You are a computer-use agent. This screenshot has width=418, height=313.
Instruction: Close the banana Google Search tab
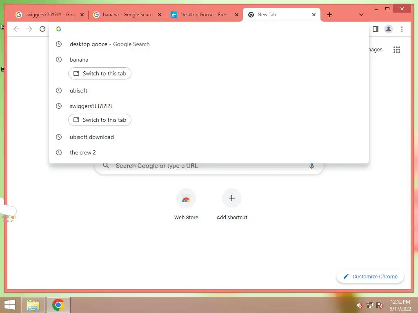click(x=160, y=15)
